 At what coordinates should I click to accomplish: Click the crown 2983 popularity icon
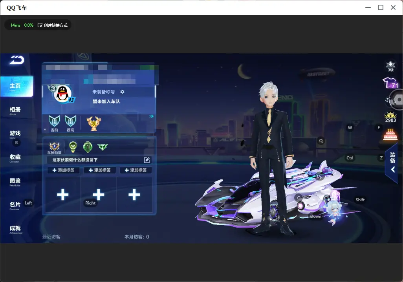pos(390,117)
